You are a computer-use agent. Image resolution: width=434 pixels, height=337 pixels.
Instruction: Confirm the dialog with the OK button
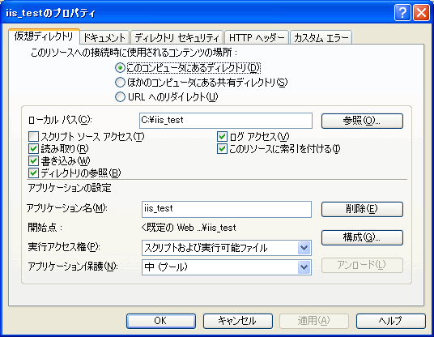coord(161,321)
